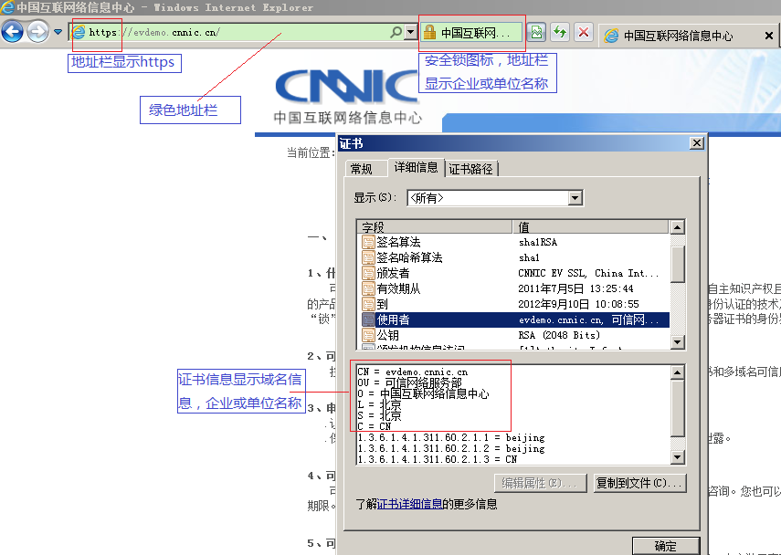Image resolution: width=781 pixels, height=555 pixels.
Task: Click scroll-up arrow of field list
Action: click(677, 228)
